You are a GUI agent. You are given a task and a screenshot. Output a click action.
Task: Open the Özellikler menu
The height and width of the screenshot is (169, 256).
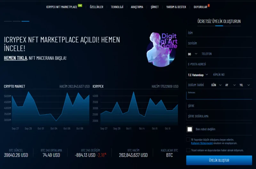pyautogui.click(x=97, y=7)
